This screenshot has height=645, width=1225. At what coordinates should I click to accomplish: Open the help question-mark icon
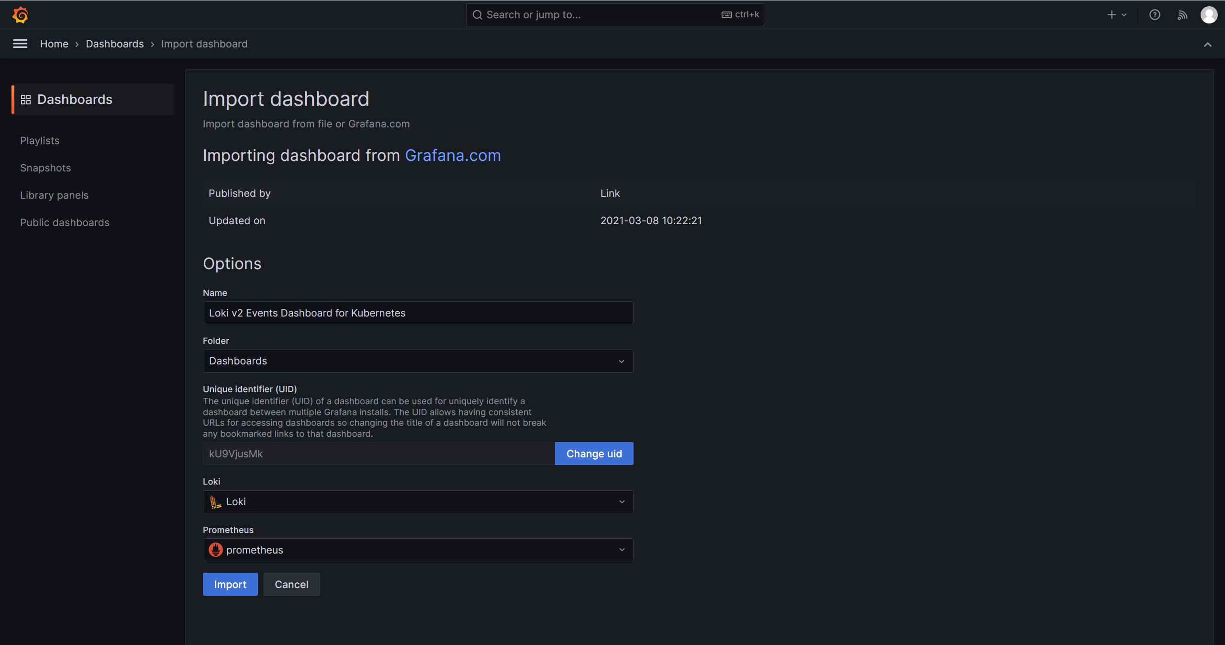click(1155, 15)
